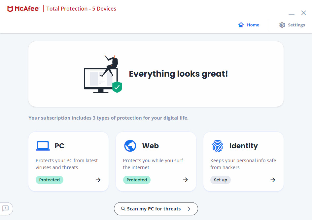This screenshot has width=312, height=220.
Task: Click the McAfee shield logo
Action: pos(10,9)
